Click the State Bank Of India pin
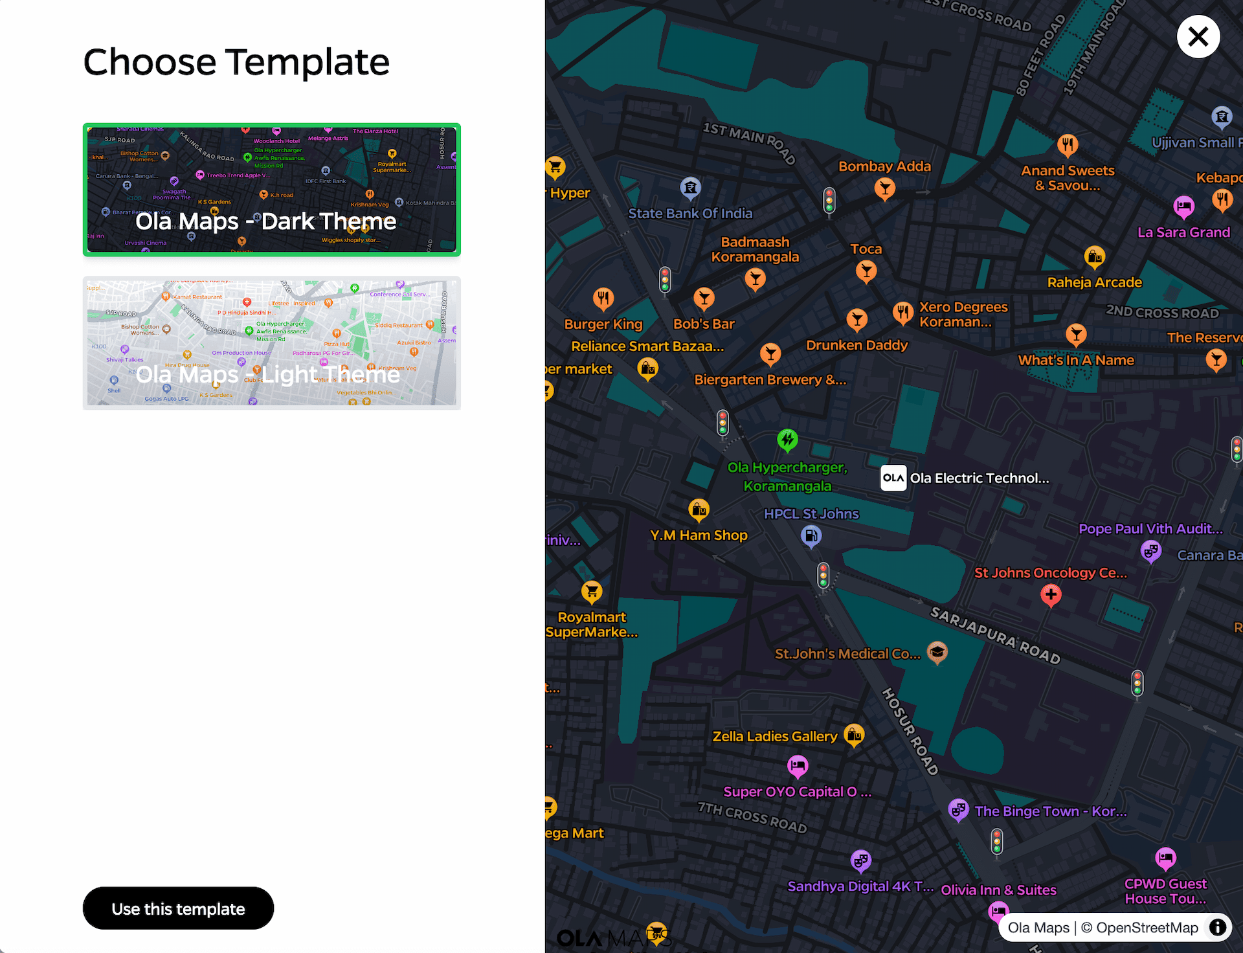Viewport: 1243px width, 953px height. click(691, 188)
